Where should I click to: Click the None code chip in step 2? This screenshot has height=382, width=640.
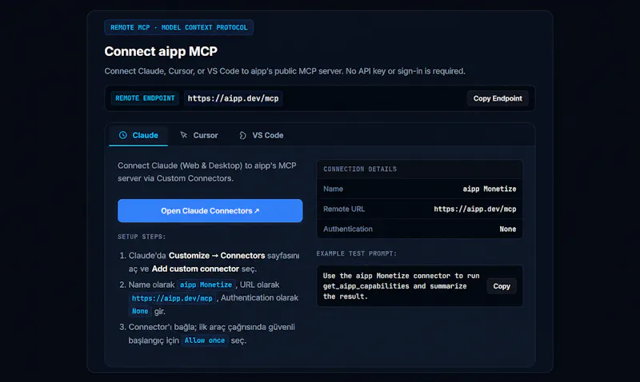coord(140,311)
